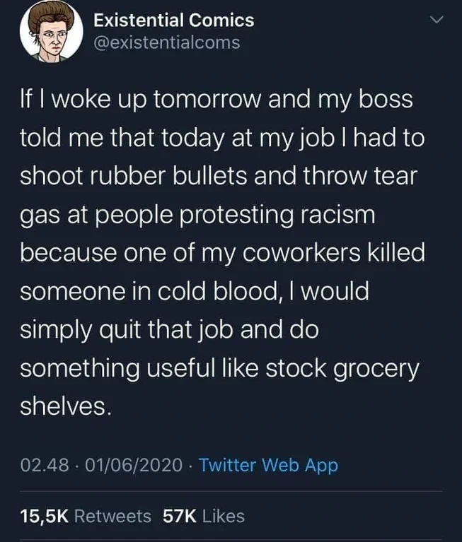The height and width of the screenshot is (542, 462).
Task: Open the Likes list label
Action: pyautogui.click(x=223, y=517)
